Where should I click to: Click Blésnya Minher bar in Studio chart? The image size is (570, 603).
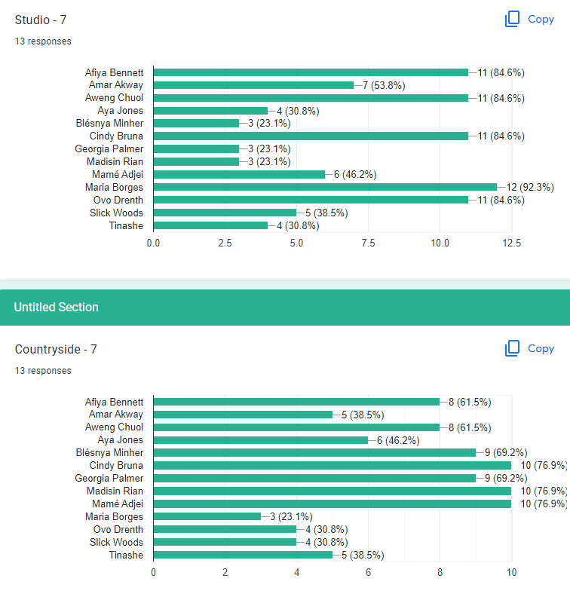click(196, 124)
